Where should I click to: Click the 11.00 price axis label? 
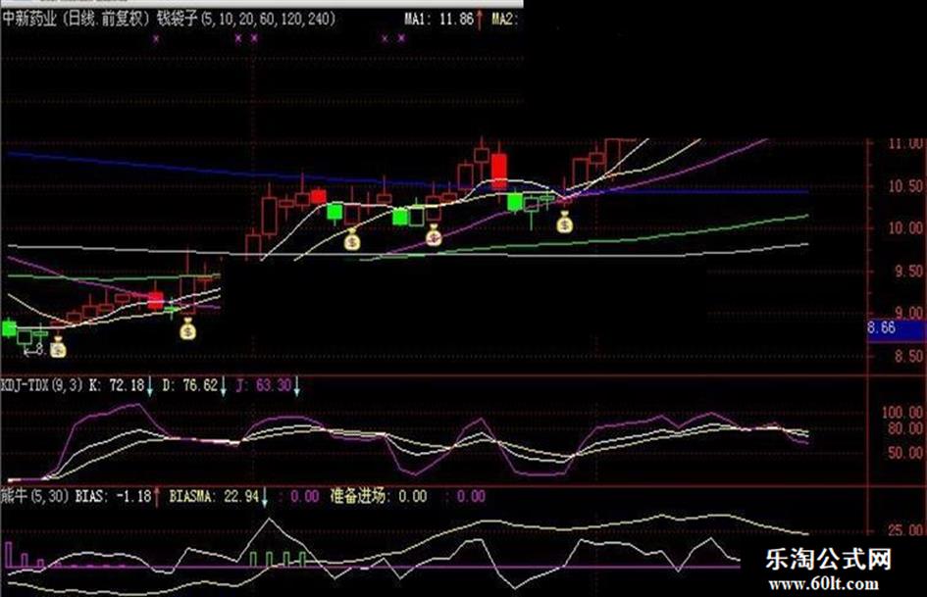click(x=904, y=144)
